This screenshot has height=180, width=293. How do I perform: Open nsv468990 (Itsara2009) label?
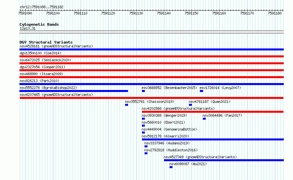click(x=41, y=74)
